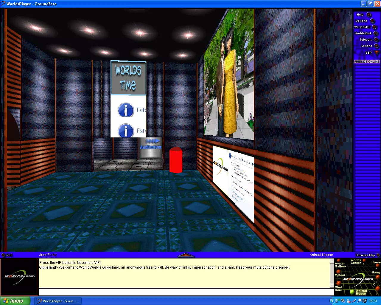Open the Actions menu
Viewport: 381px width, 305px height.
(x=376, y=46)
